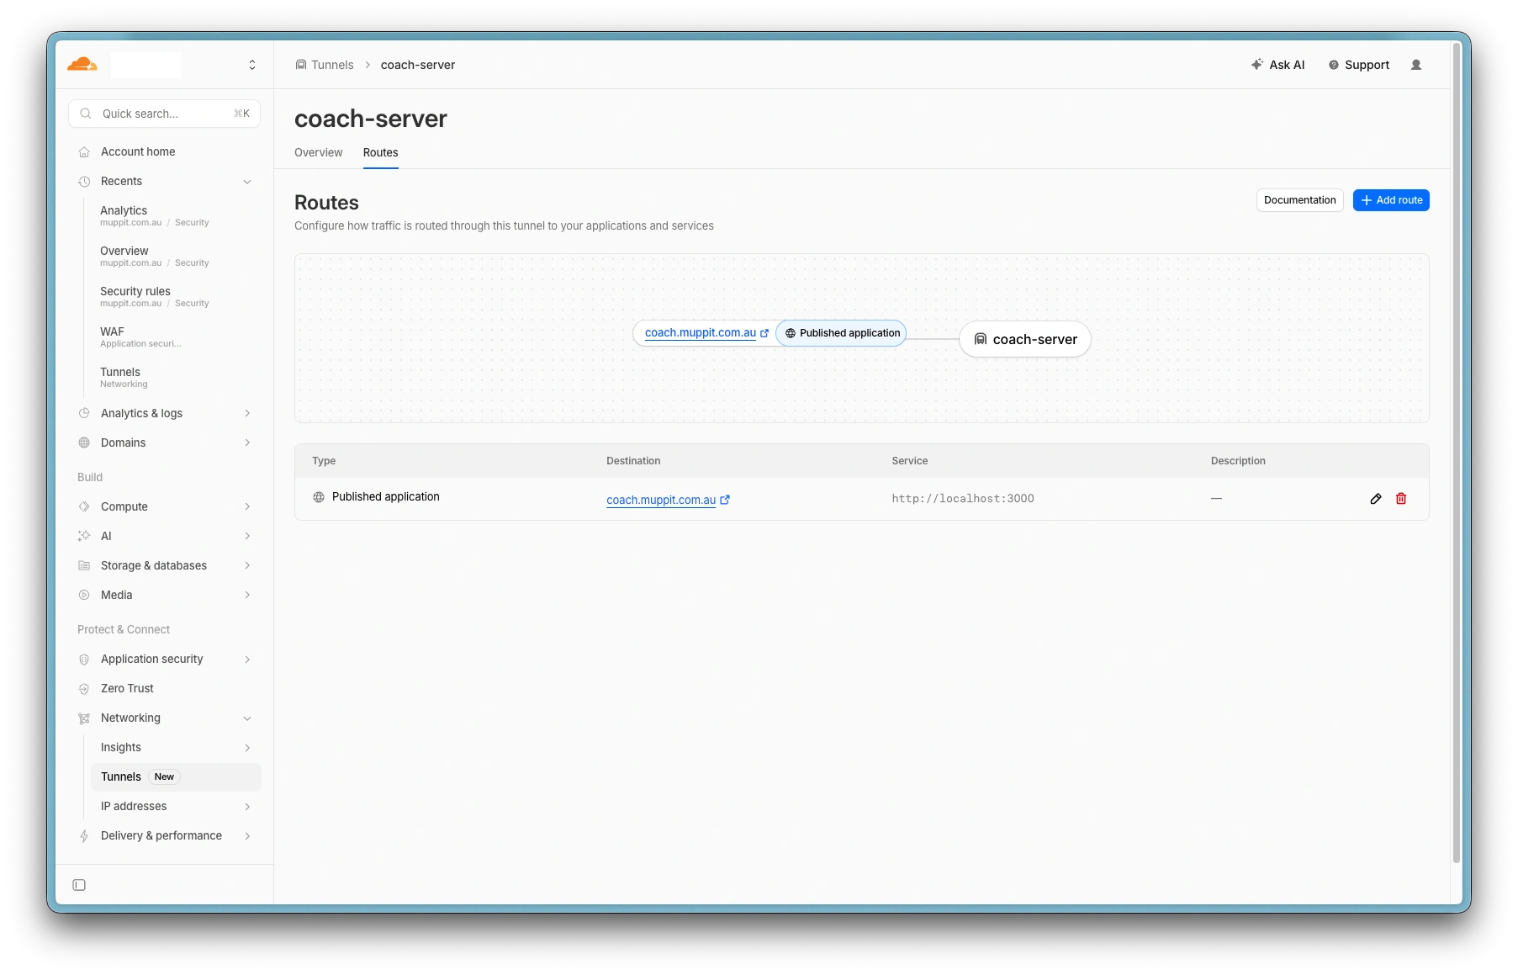Delete the route with red trash icon
Image resolution: width=1518 pixels, height=975 pixels.
tap(1401, 499)
